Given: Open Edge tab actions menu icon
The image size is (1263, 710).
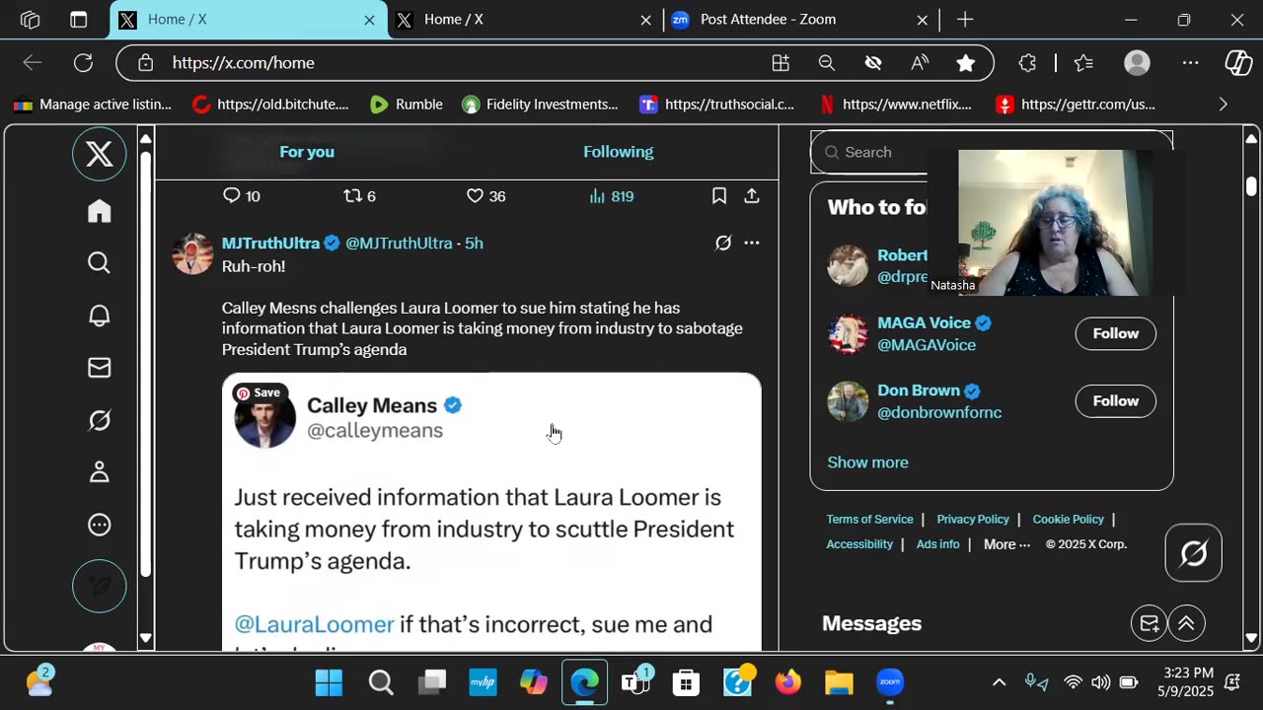Looking at the screenshot, I should click(79, 20).
